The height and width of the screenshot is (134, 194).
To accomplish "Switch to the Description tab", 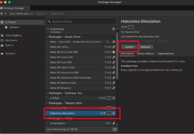I will point(127,53).
